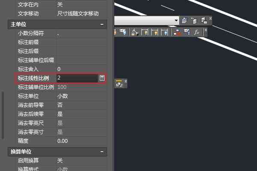Click Make Object's Layer Current icon
This screenshot has width=257, height=171.
click(x=184, y=21)
